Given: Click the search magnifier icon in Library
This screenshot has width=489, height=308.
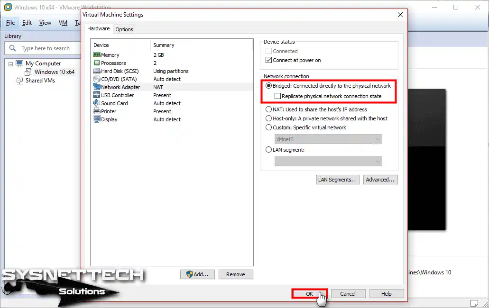Looking at the screenshot, I should (x=12, y=48).
